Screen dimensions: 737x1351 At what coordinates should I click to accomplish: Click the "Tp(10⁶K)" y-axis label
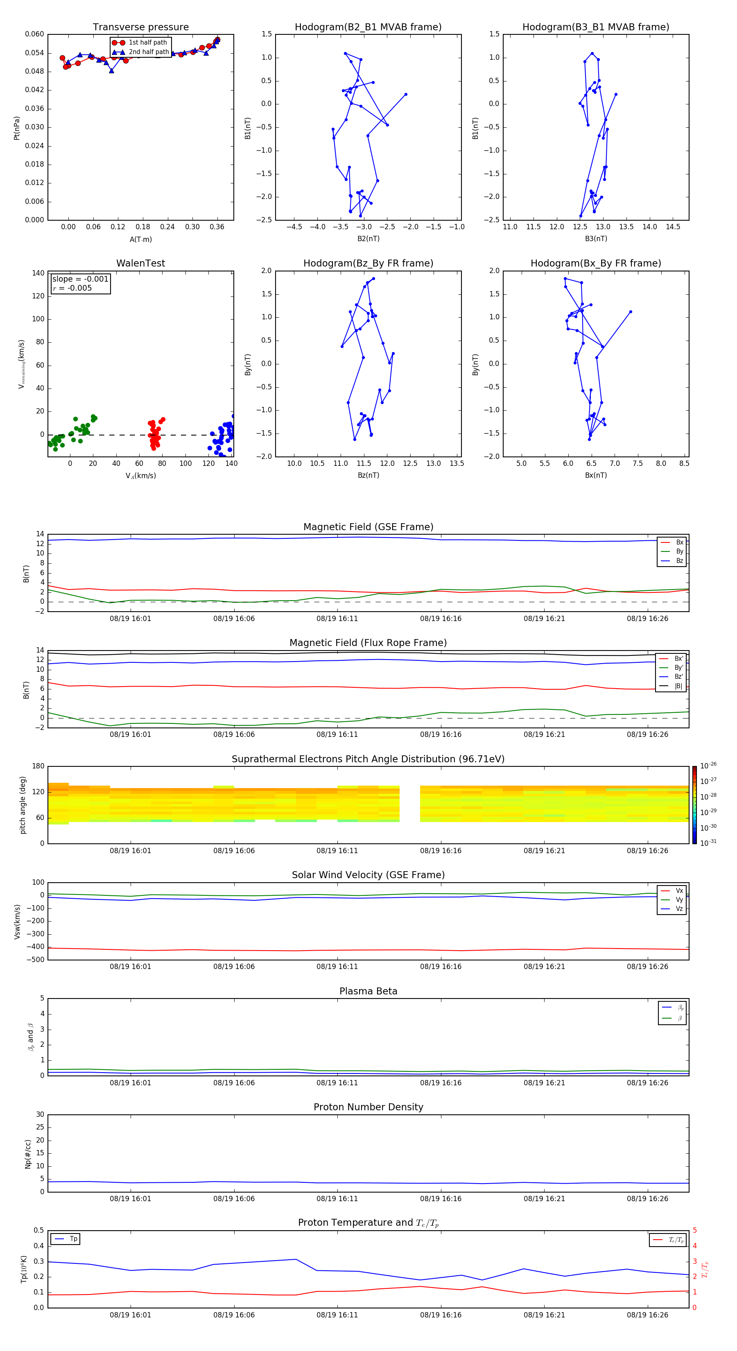point(24,1269)
